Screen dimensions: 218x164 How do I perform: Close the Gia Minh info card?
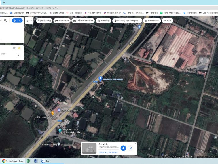pos(135,143)
